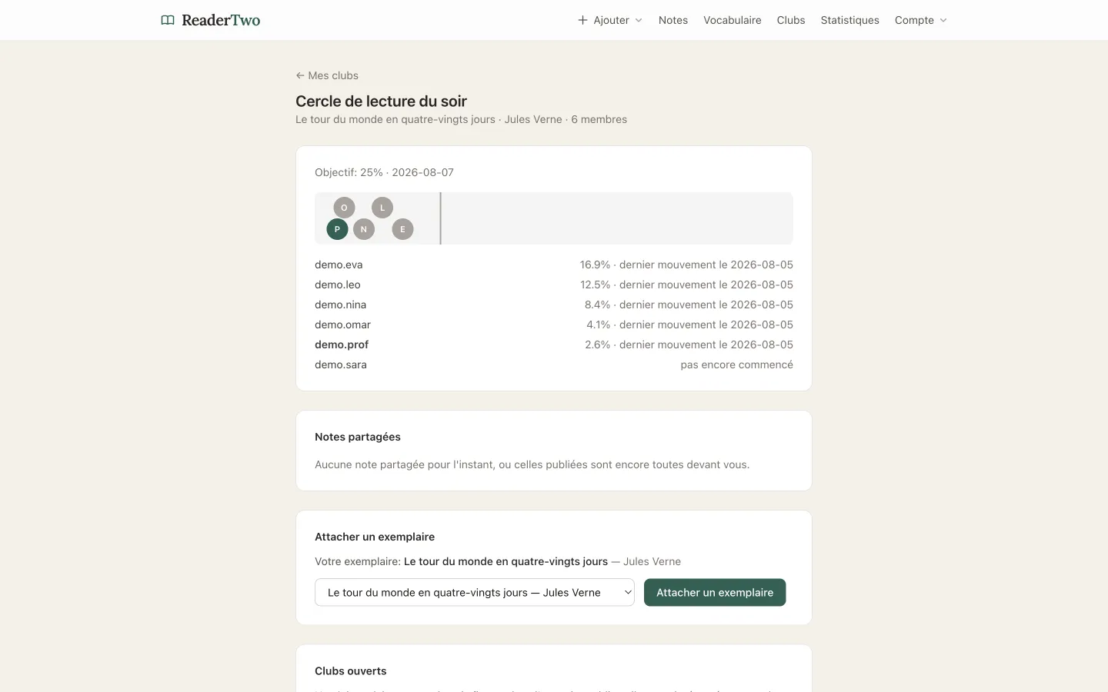Click the back arrow before Mes clubs
This screenshot has height=692, width=1108.
point(300,75)
